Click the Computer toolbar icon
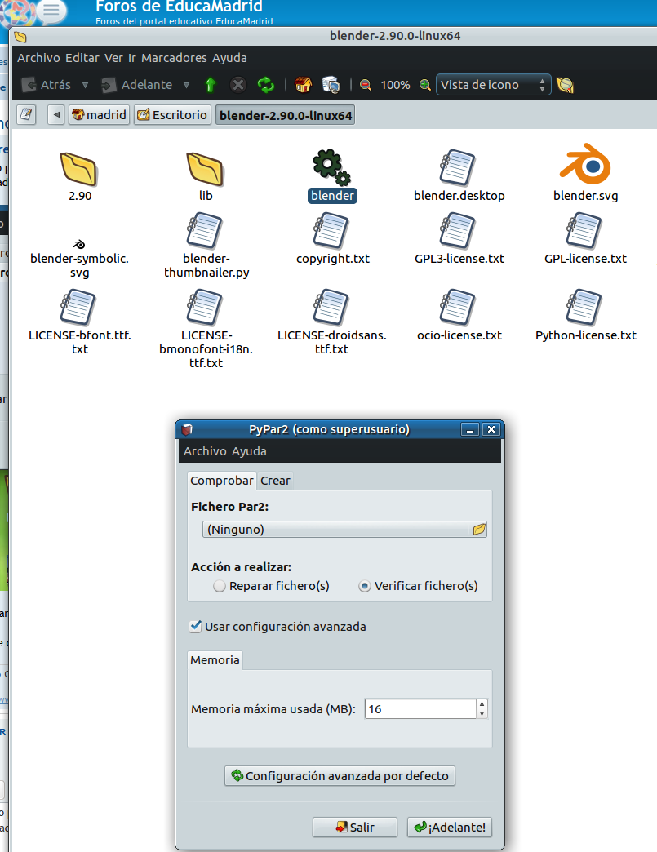The width and height of the screenshot is (657, 852). click(331, 85)
